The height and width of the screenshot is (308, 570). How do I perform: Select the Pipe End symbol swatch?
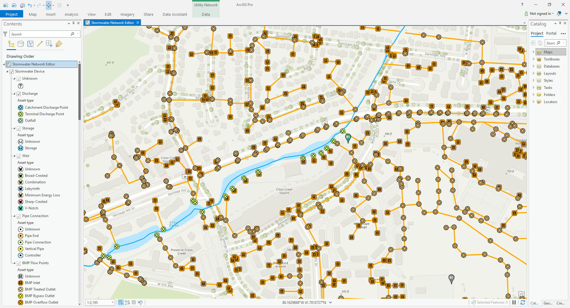pyautogui.click(x=20, y=236)
